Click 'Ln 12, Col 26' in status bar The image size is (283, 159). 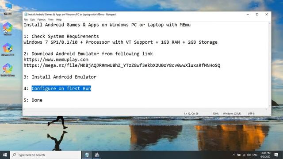click(191, 114)
